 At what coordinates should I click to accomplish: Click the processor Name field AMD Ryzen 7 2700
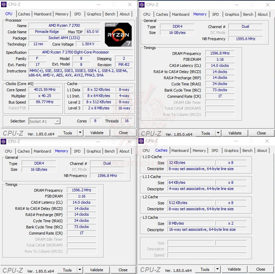(x=64, y=25)
